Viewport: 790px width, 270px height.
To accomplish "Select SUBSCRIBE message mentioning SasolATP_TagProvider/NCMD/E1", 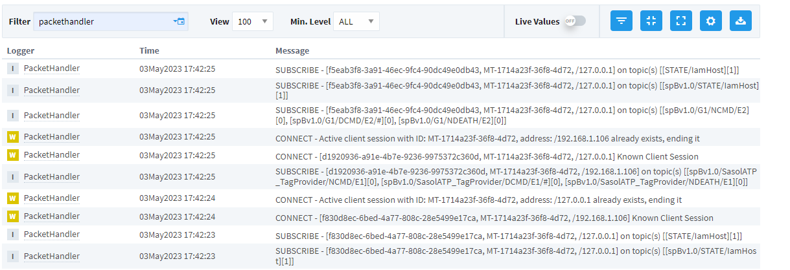I will pos(516,177).
